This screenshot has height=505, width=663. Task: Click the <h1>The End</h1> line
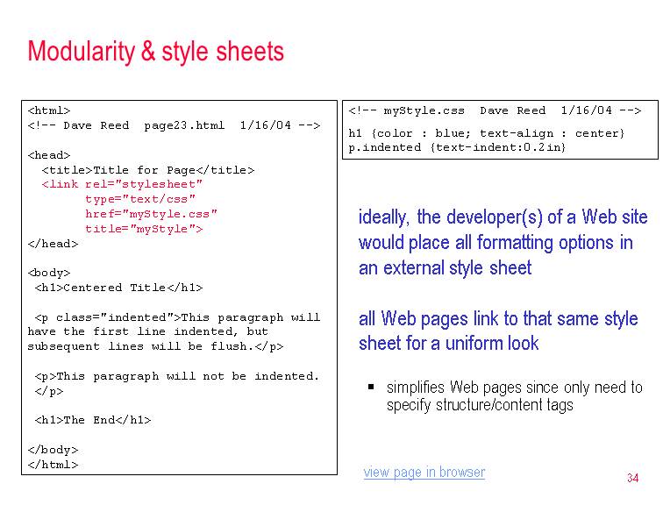coord(93,420)
